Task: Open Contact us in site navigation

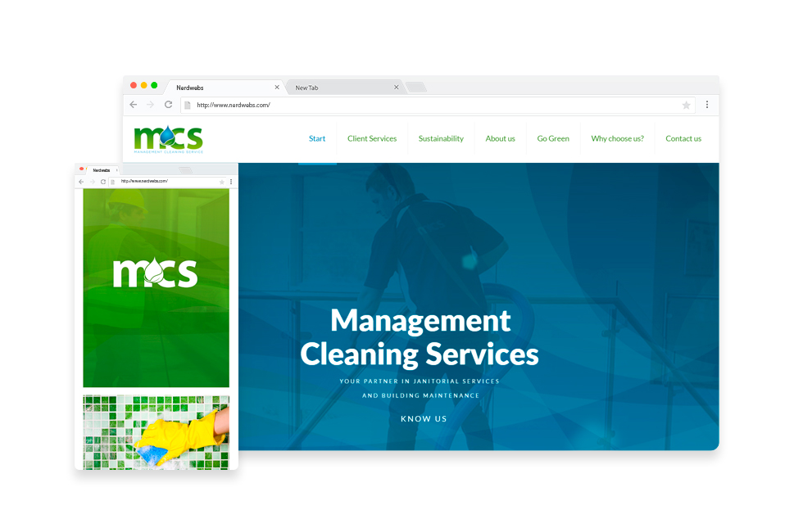Action: pos(683,138)
